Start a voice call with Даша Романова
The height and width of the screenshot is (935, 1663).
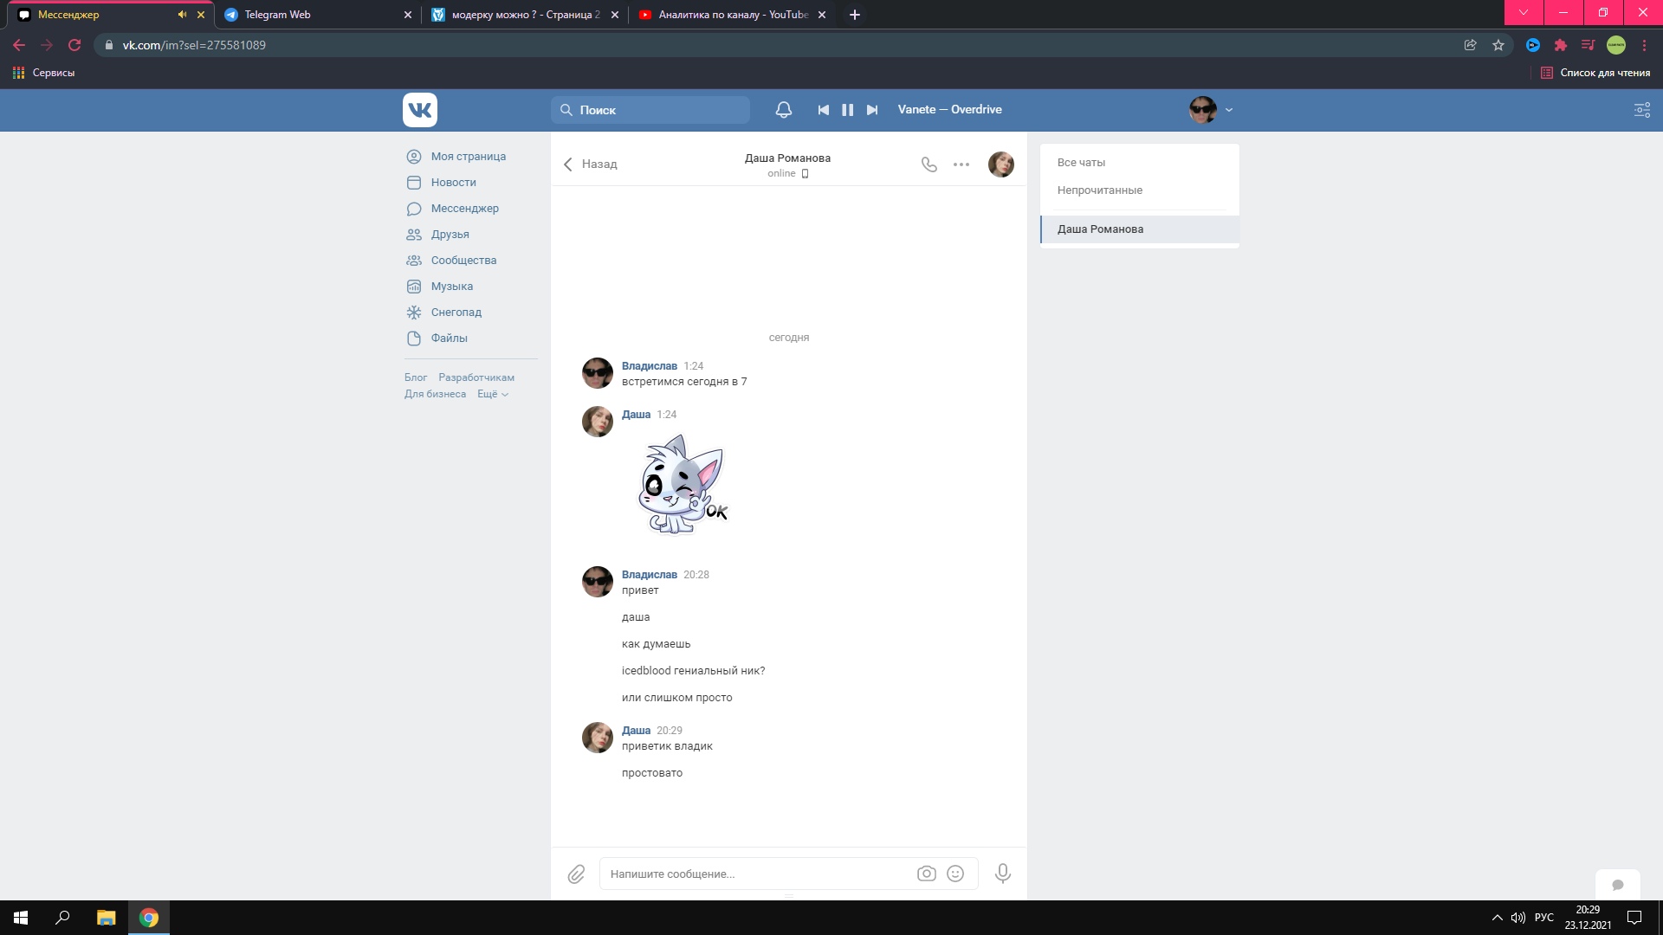(x=929, y=164)
